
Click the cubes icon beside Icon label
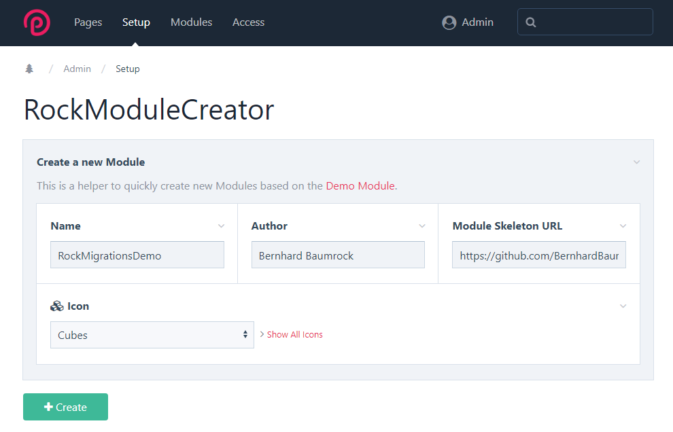[56, 306]
